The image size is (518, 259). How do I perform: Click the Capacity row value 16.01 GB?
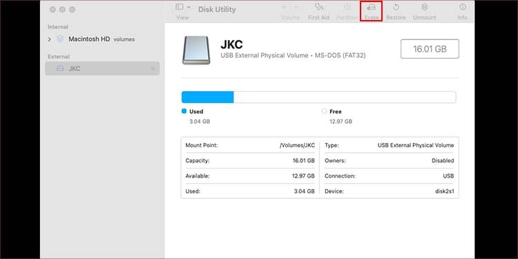303,161
